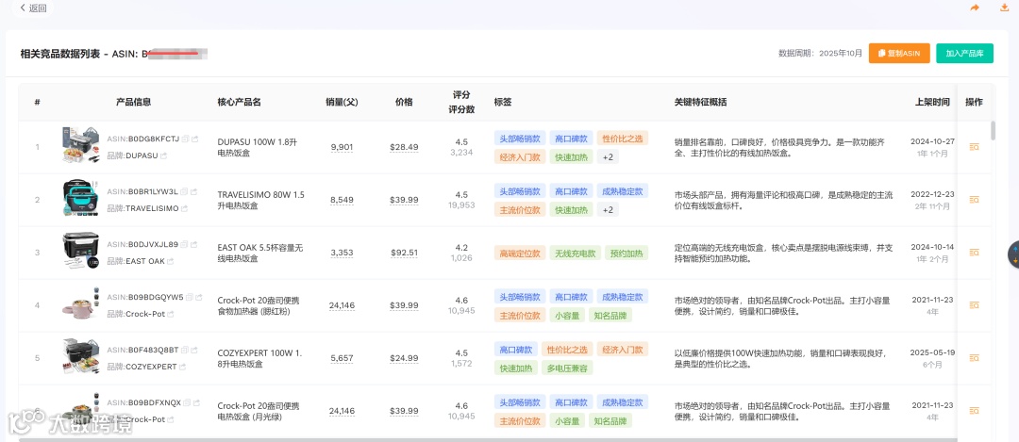The width and height of the screenshot is (1019, 442).
Task: Click the vertical table scrollbar
Action: click(993, 130)
